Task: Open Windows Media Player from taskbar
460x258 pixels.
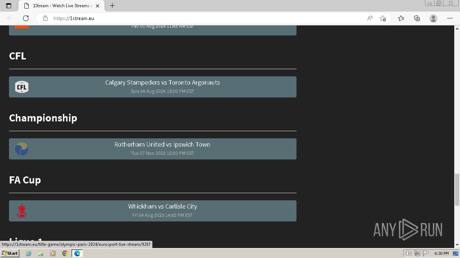Action: coord(53,253)
